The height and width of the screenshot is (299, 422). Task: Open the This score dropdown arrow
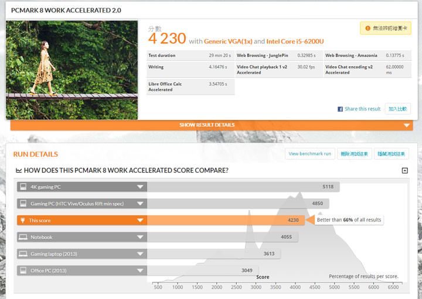coord(140,221)
